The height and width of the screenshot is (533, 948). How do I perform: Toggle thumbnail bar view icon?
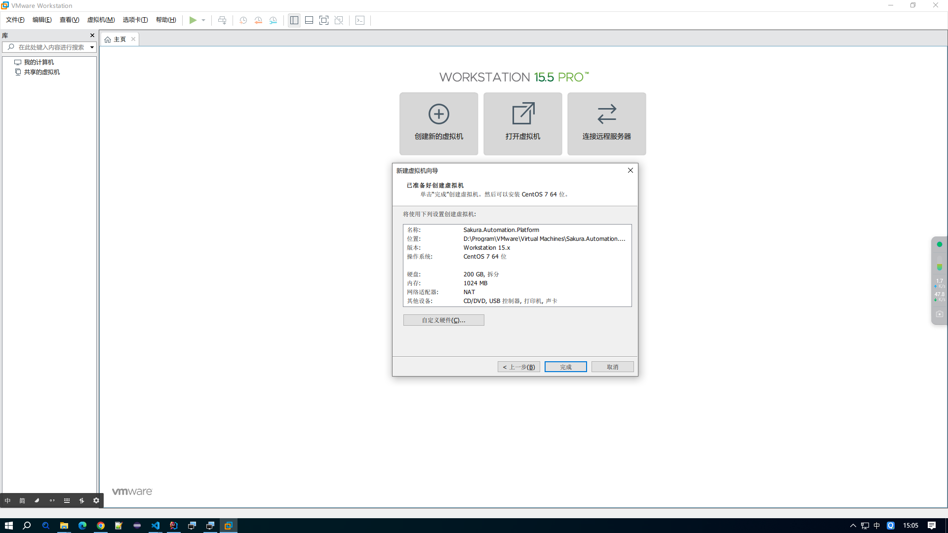[309, 20]
